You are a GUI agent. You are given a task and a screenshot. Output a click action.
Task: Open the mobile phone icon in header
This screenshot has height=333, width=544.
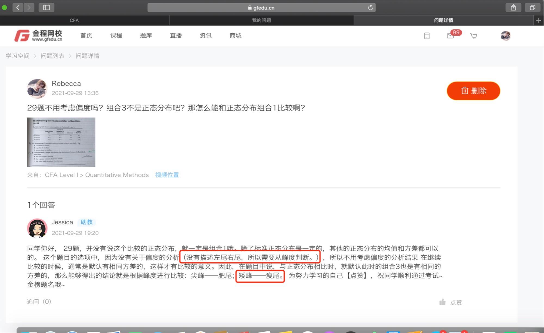pos(427,36)
